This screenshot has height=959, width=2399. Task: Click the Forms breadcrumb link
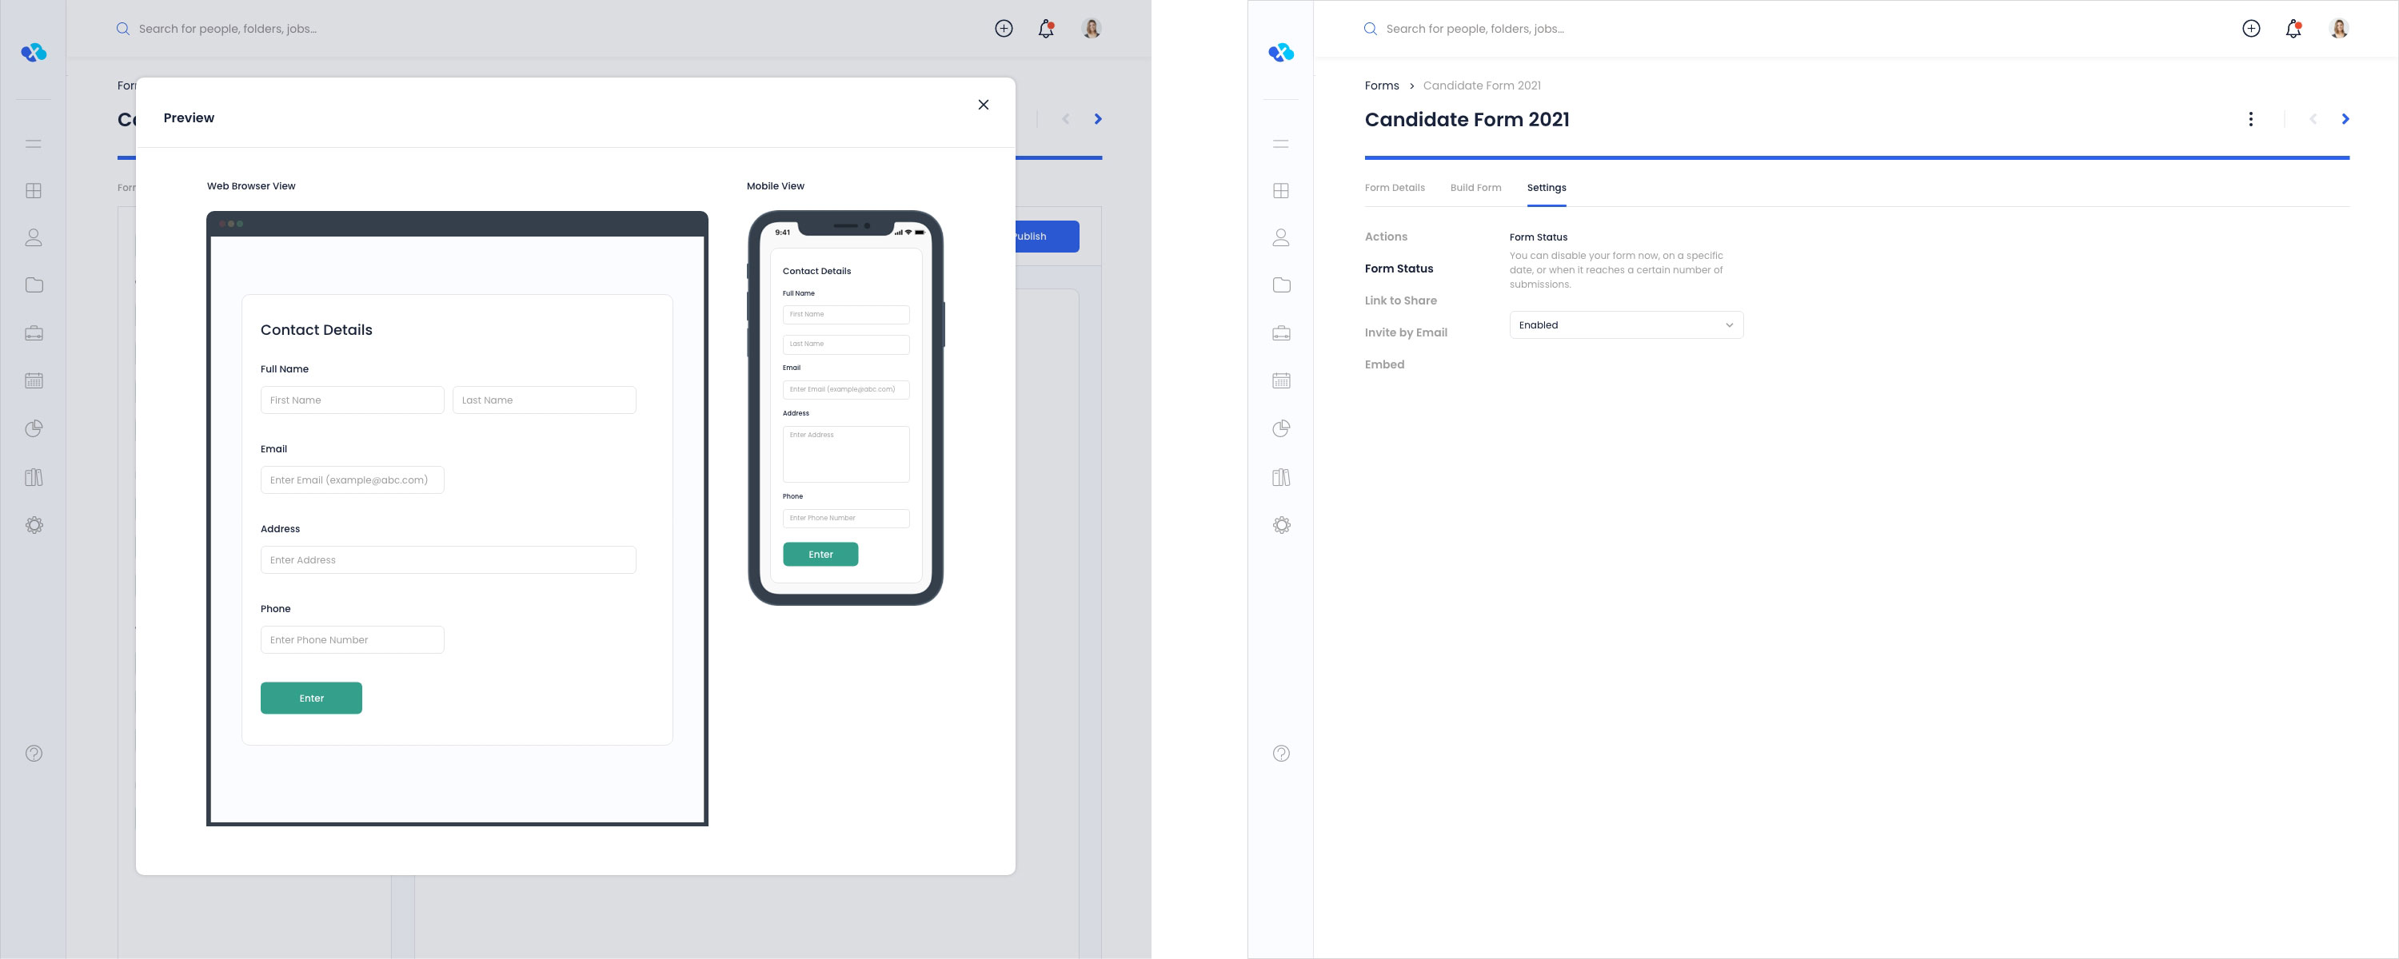point(1381,86)
